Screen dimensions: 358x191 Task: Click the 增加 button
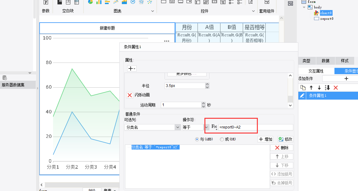[266, 139]
